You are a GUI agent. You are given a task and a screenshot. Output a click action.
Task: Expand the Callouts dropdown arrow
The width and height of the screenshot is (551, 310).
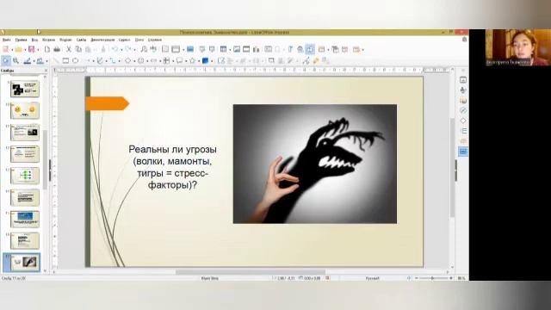coord(186,61)
